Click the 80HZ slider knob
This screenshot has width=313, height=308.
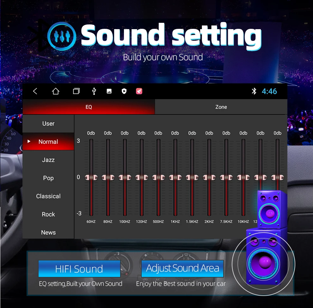pyautogui.click(x=108, y=177)
